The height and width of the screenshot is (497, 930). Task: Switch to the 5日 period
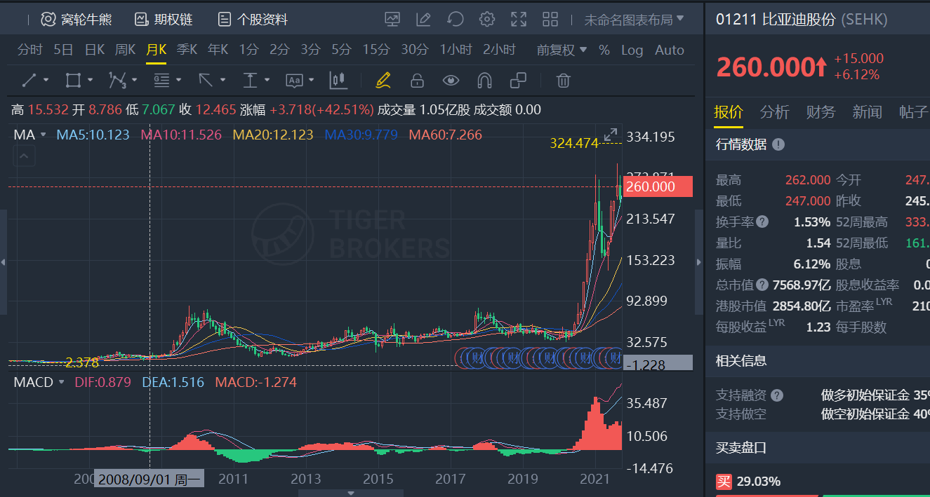(63, 50)
